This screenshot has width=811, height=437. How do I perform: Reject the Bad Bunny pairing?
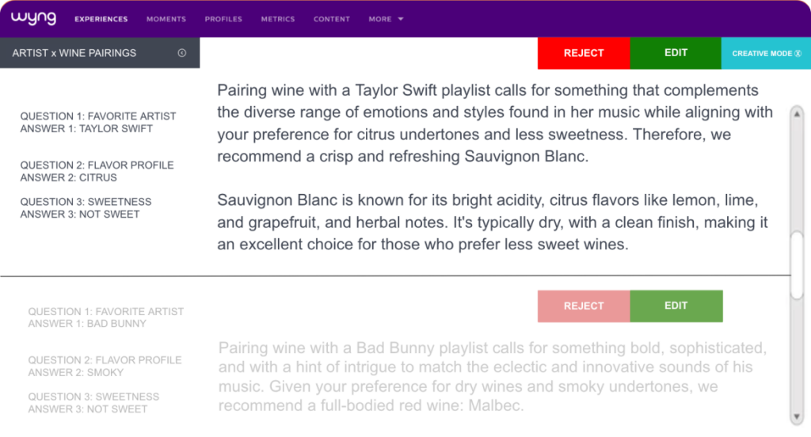584,306
